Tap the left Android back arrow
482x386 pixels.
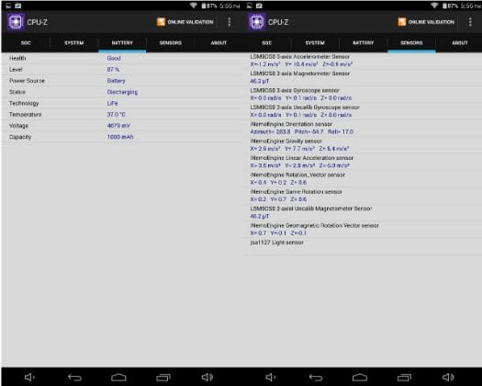pyautogui.click(x=74, y=377)
